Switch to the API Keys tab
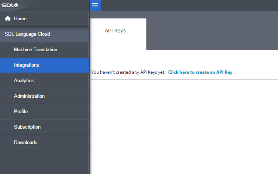This screenshot has height=174, width=278. click(x=115, y=31)
